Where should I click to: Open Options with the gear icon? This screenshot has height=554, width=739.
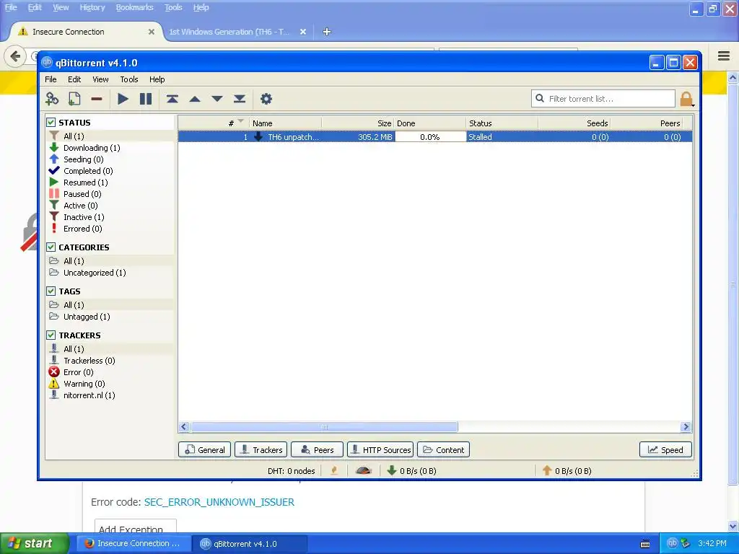[266, 99]
